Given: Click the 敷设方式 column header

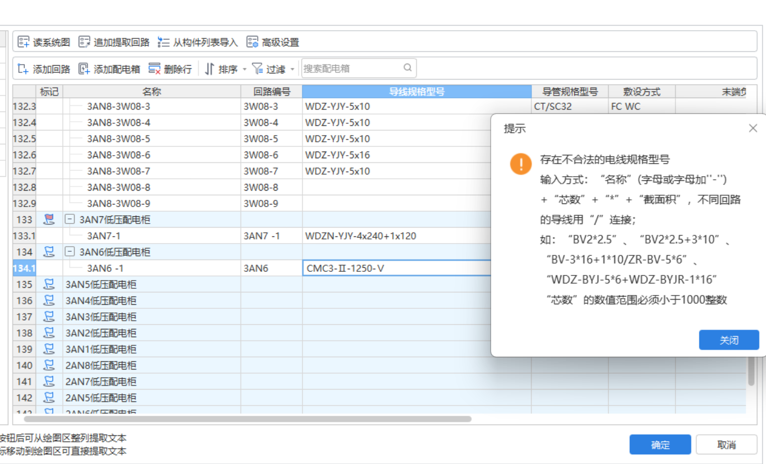Looking at the screenshot, I should pos(642,91).
